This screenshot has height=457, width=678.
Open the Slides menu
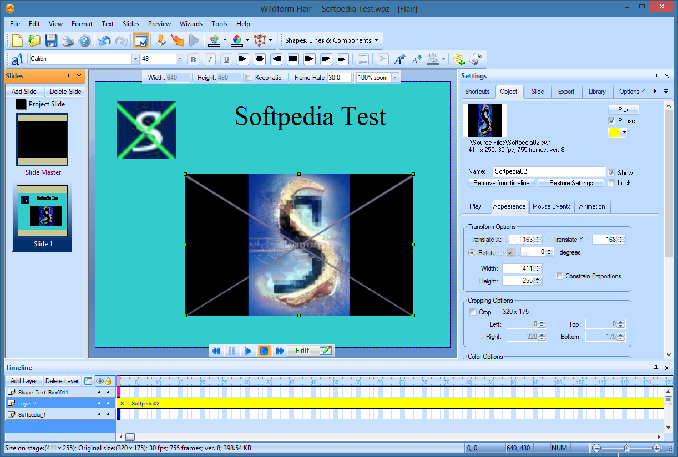coord(131,24)
